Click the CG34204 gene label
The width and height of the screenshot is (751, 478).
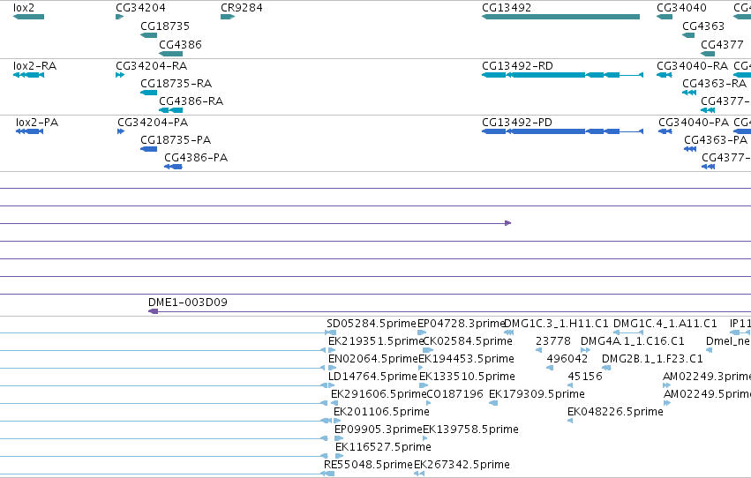coord(141,8)
